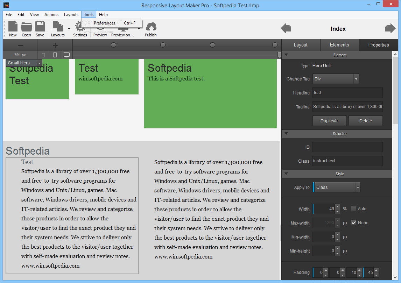Increase Width value with up stepper
Image resolution: width=401 pixels, height=283 pixels.
[x=337, y=206]
